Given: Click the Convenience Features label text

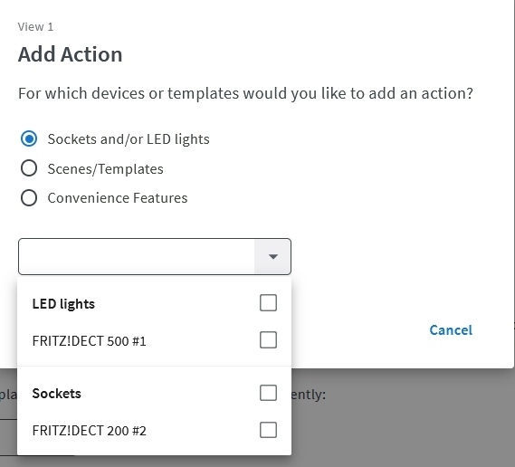Looking at the screenshot, I should pos(118,198).
